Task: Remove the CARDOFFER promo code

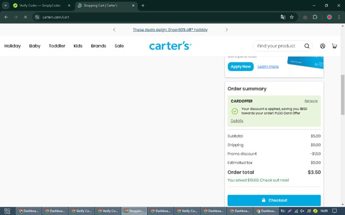Action: (x=311, y=101)
